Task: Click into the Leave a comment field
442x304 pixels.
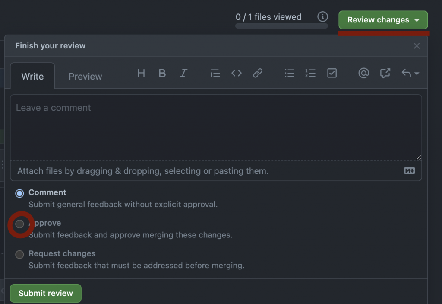Action: (x=216, y=127)
